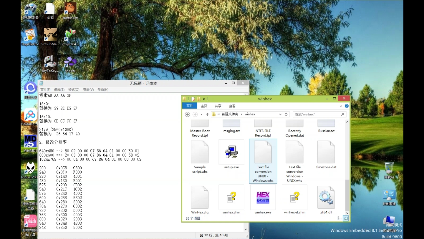424x239 pixels.
Task: Open Notepad's 格式 menu
Action: pyautogui.click(x=74, y=89)
